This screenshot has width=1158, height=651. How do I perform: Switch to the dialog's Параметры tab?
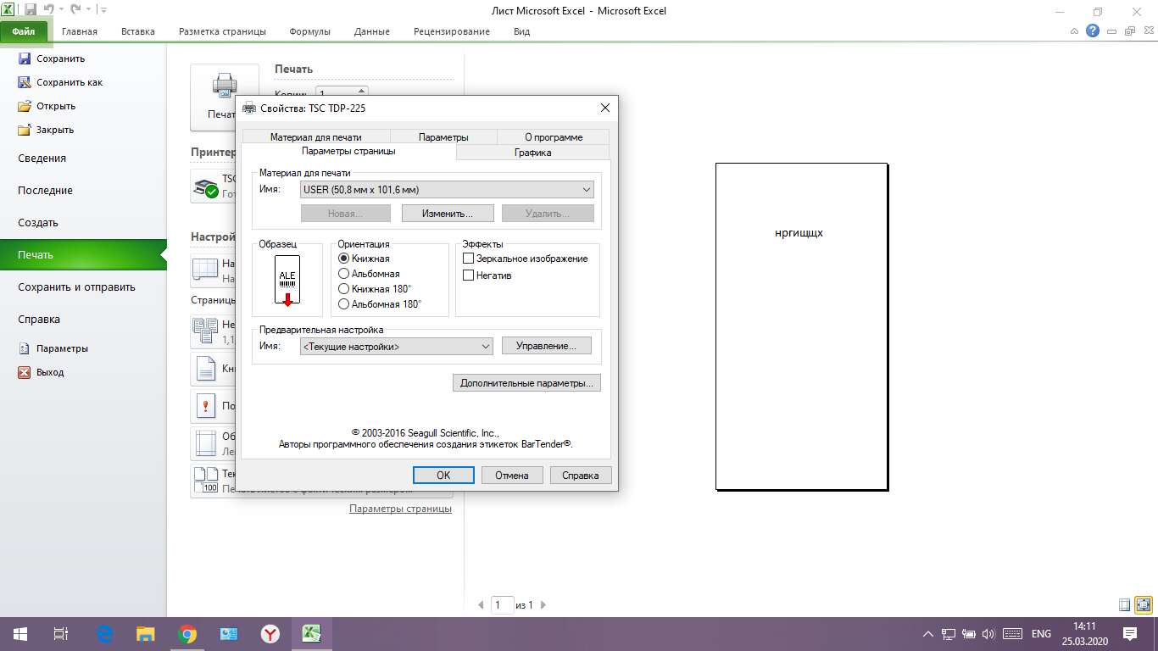click(443, 137)
